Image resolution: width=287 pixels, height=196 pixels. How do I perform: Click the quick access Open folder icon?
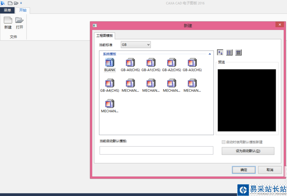click(x=16, y=3)
